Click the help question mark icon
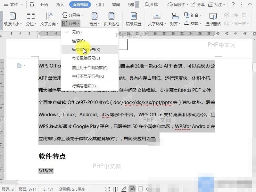Screen dimensions: 256x192 point(233,4)
